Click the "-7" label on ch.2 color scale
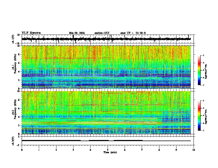Viewport: 218px width, 168px height. coord(203,131)
